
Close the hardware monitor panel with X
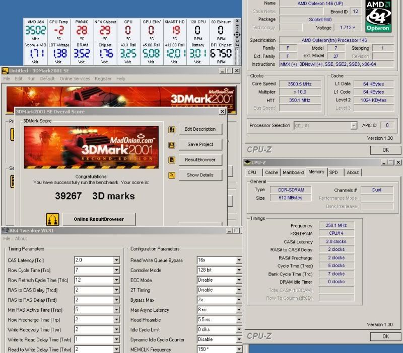[x=237, y=21]
